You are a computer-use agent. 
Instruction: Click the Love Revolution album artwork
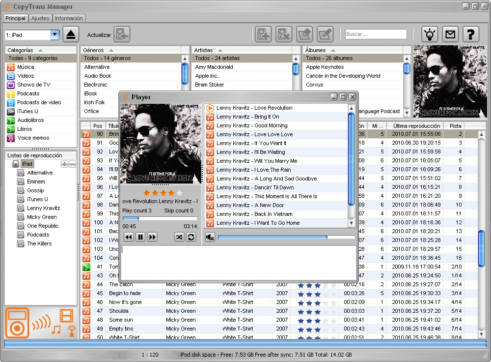[x=449, y=82]
